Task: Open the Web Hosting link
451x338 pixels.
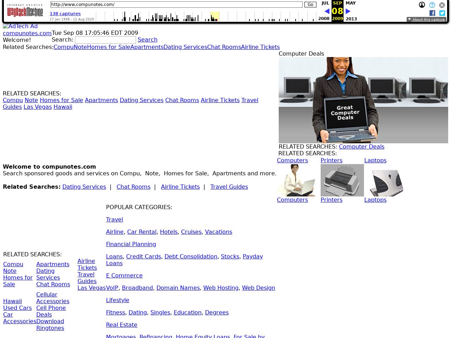Action: pos(221,288)
